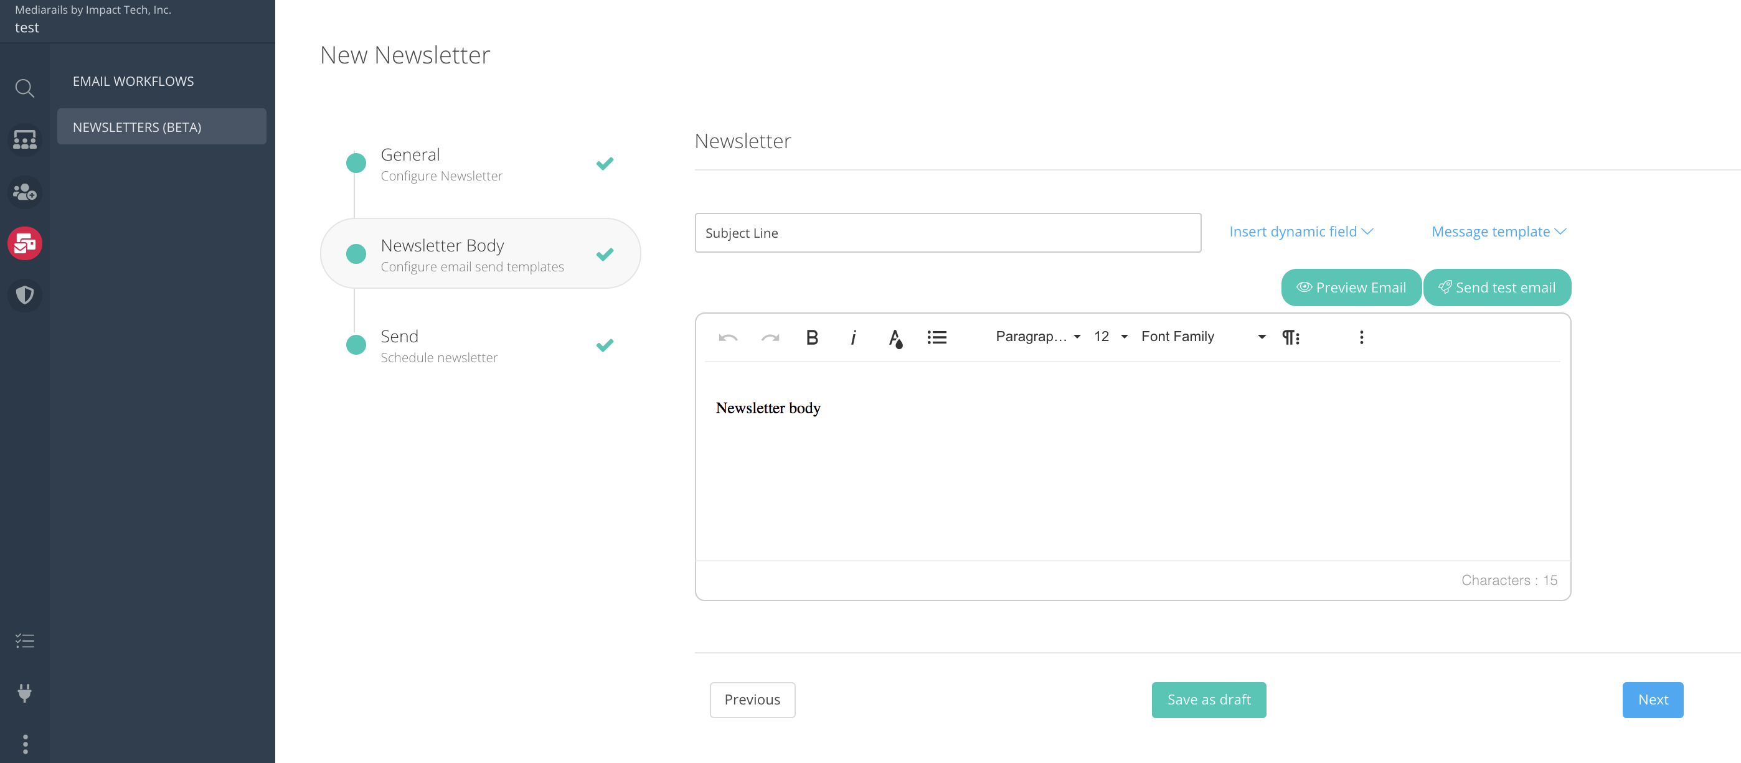Click the search icon in the sidebar

click(x=25, y=88)
